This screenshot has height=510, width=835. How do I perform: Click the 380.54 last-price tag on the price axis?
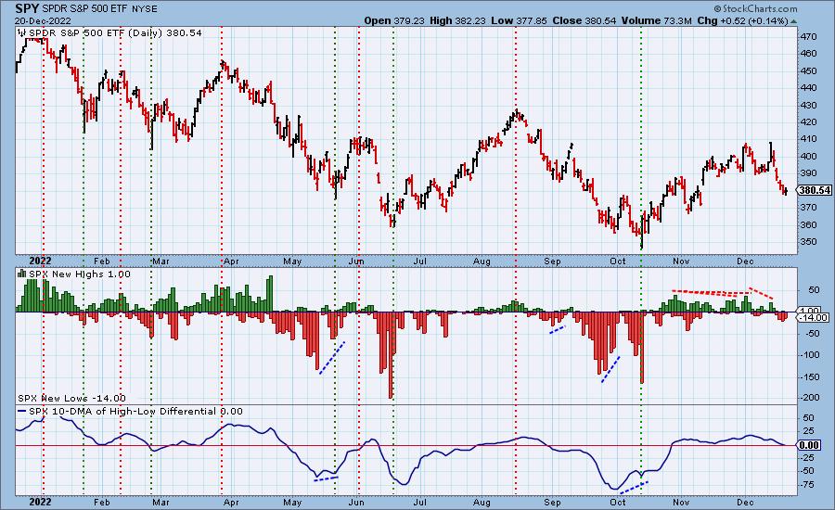(816, 190)
